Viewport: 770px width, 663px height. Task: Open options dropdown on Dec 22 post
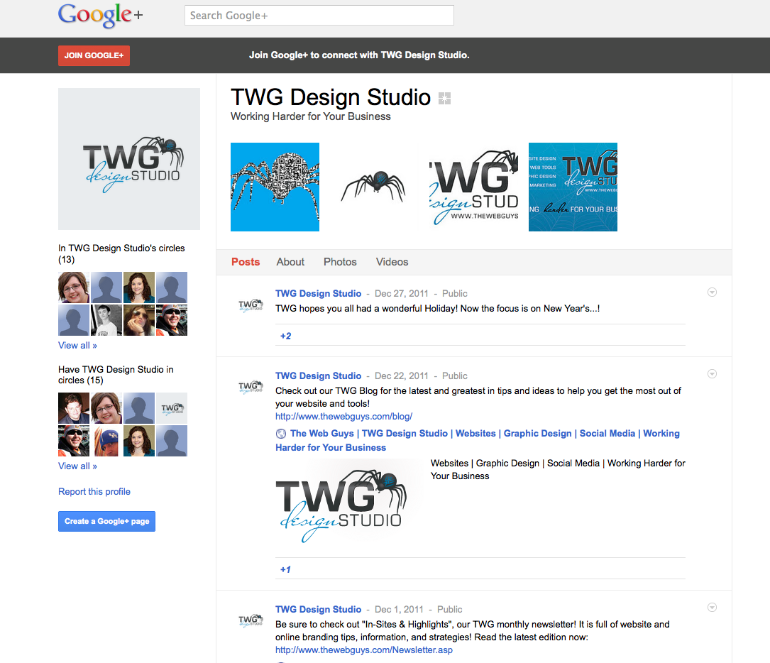click(712, 373)
